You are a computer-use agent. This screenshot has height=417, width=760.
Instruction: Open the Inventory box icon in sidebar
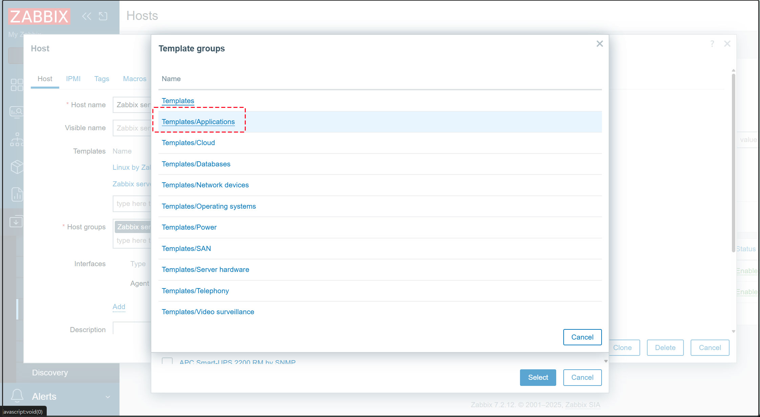(17, 167)
